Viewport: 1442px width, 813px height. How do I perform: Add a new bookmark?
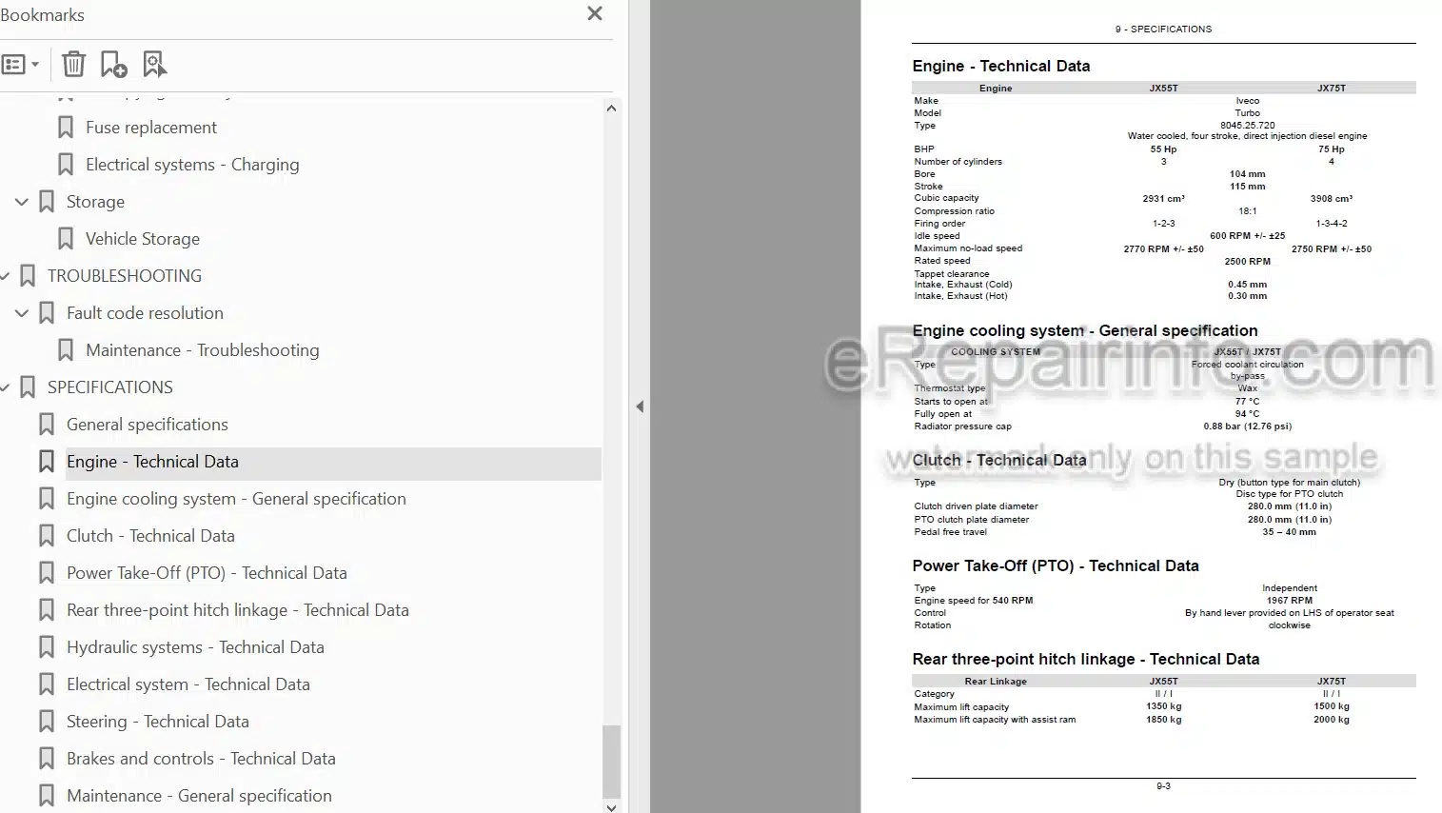(113, 65)
